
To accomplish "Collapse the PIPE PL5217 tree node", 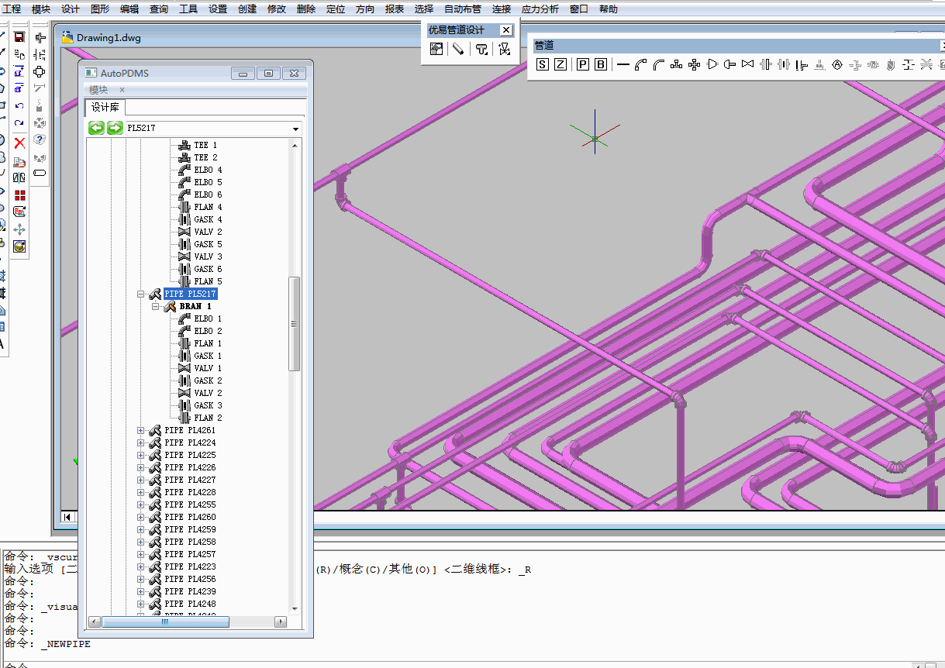I will 141,294.
